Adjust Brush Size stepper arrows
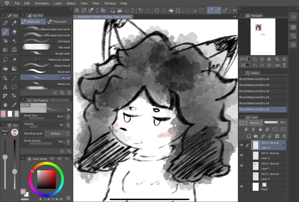This screenshot has height=202, width=299. (x=64, y=116)
